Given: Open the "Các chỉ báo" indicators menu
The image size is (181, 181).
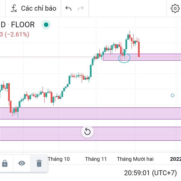Looking at the screenshot, I should (x=39, y=8).
